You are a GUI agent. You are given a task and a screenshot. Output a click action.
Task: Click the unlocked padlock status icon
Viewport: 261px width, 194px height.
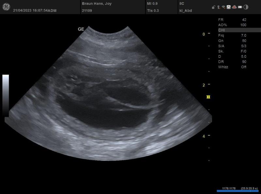tap(213, 7)
